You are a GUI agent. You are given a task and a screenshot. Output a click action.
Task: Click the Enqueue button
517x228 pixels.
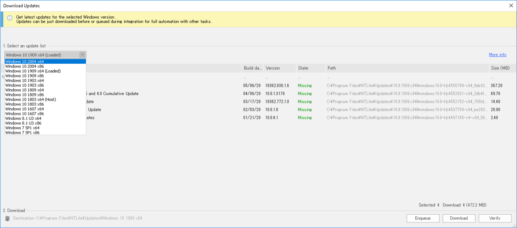tap(423, 218)
